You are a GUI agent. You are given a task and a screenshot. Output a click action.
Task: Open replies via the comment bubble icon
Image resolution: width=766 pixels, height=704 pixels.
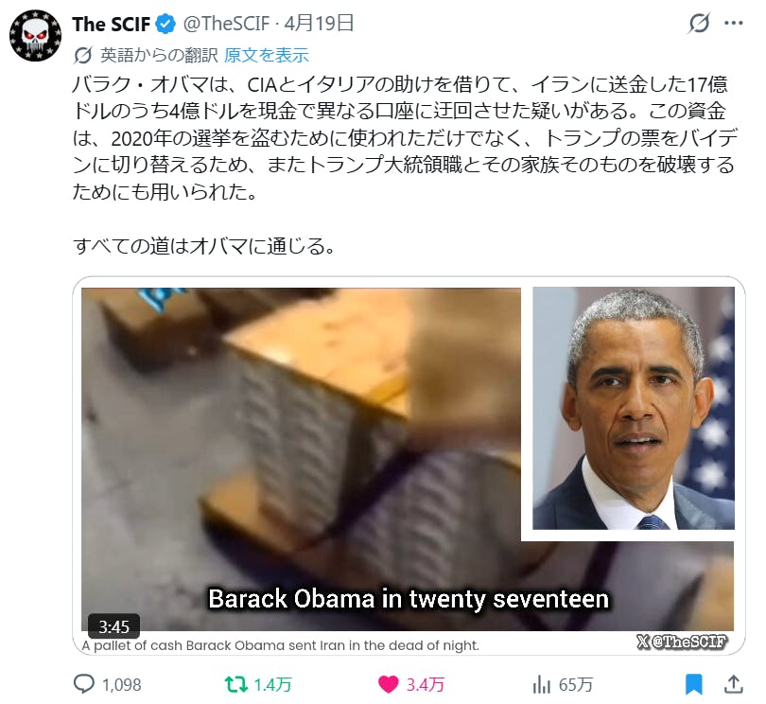click(84, 684)
